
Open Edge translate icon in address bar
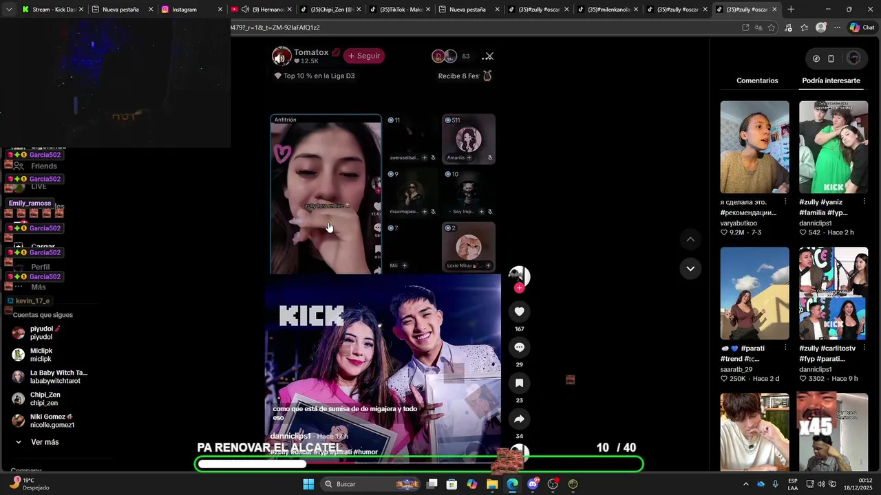pyautogui.click(x=758, y=27)
